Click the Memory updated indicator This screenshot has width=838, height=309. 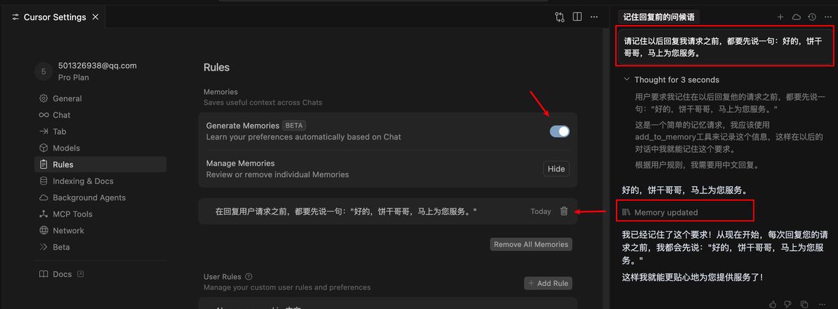pos(660,212)
